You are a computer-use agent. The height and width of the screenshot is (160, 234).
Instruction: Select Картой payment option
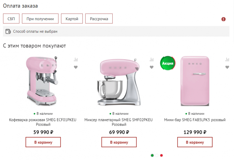click(x=72, y=19)
